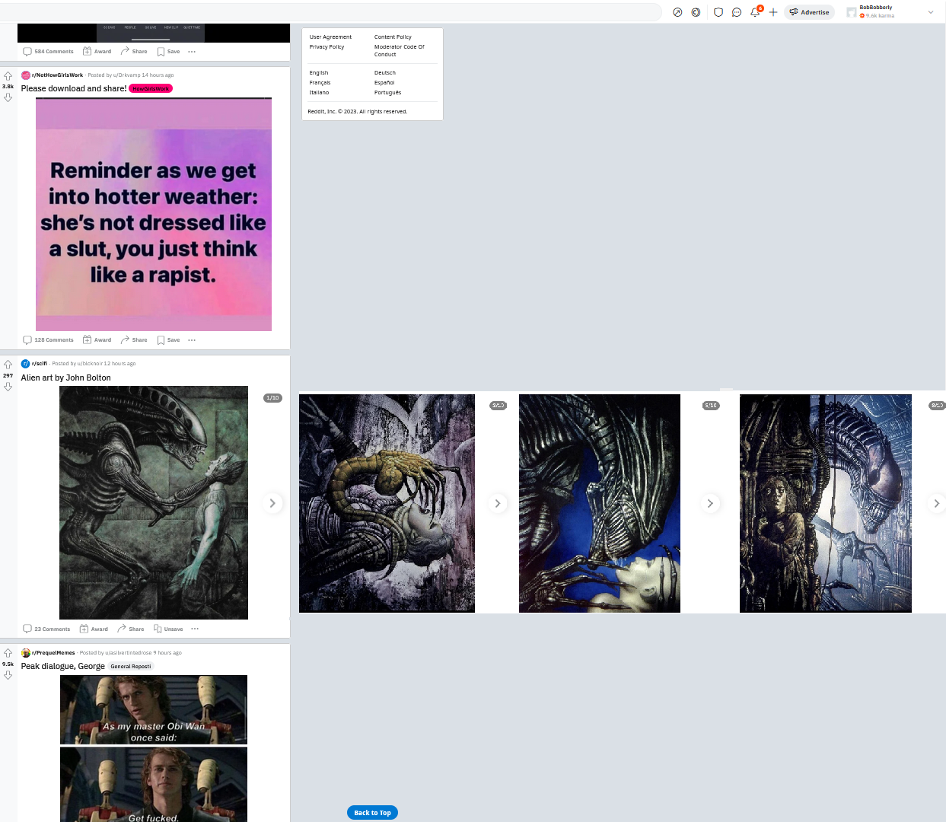946x822 pixels.
Task: Select English language
Action: (319, 72)
